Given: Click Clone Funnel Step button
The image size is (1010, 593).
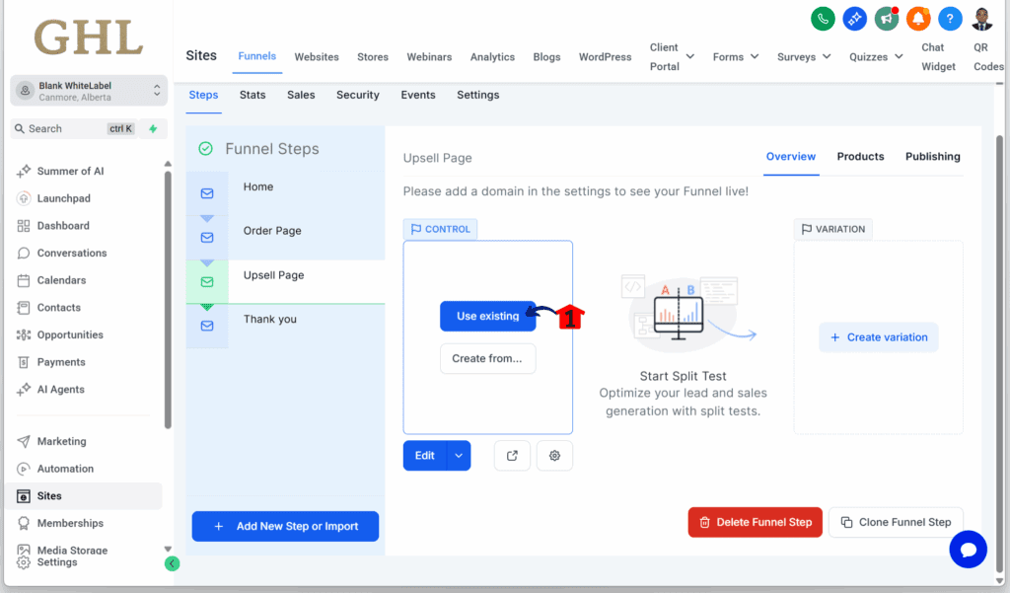Looking at the screenshot, I should click(x=896, y=522).
